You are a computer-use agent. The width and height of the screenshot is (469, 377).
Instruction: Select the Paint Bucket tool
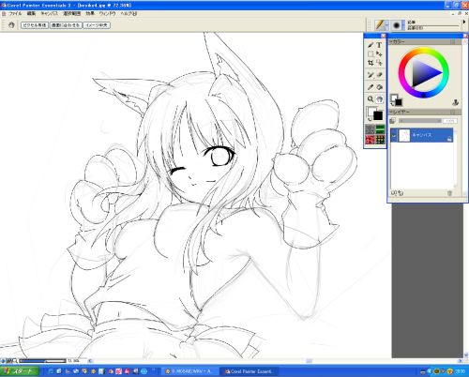pos(379,87)
